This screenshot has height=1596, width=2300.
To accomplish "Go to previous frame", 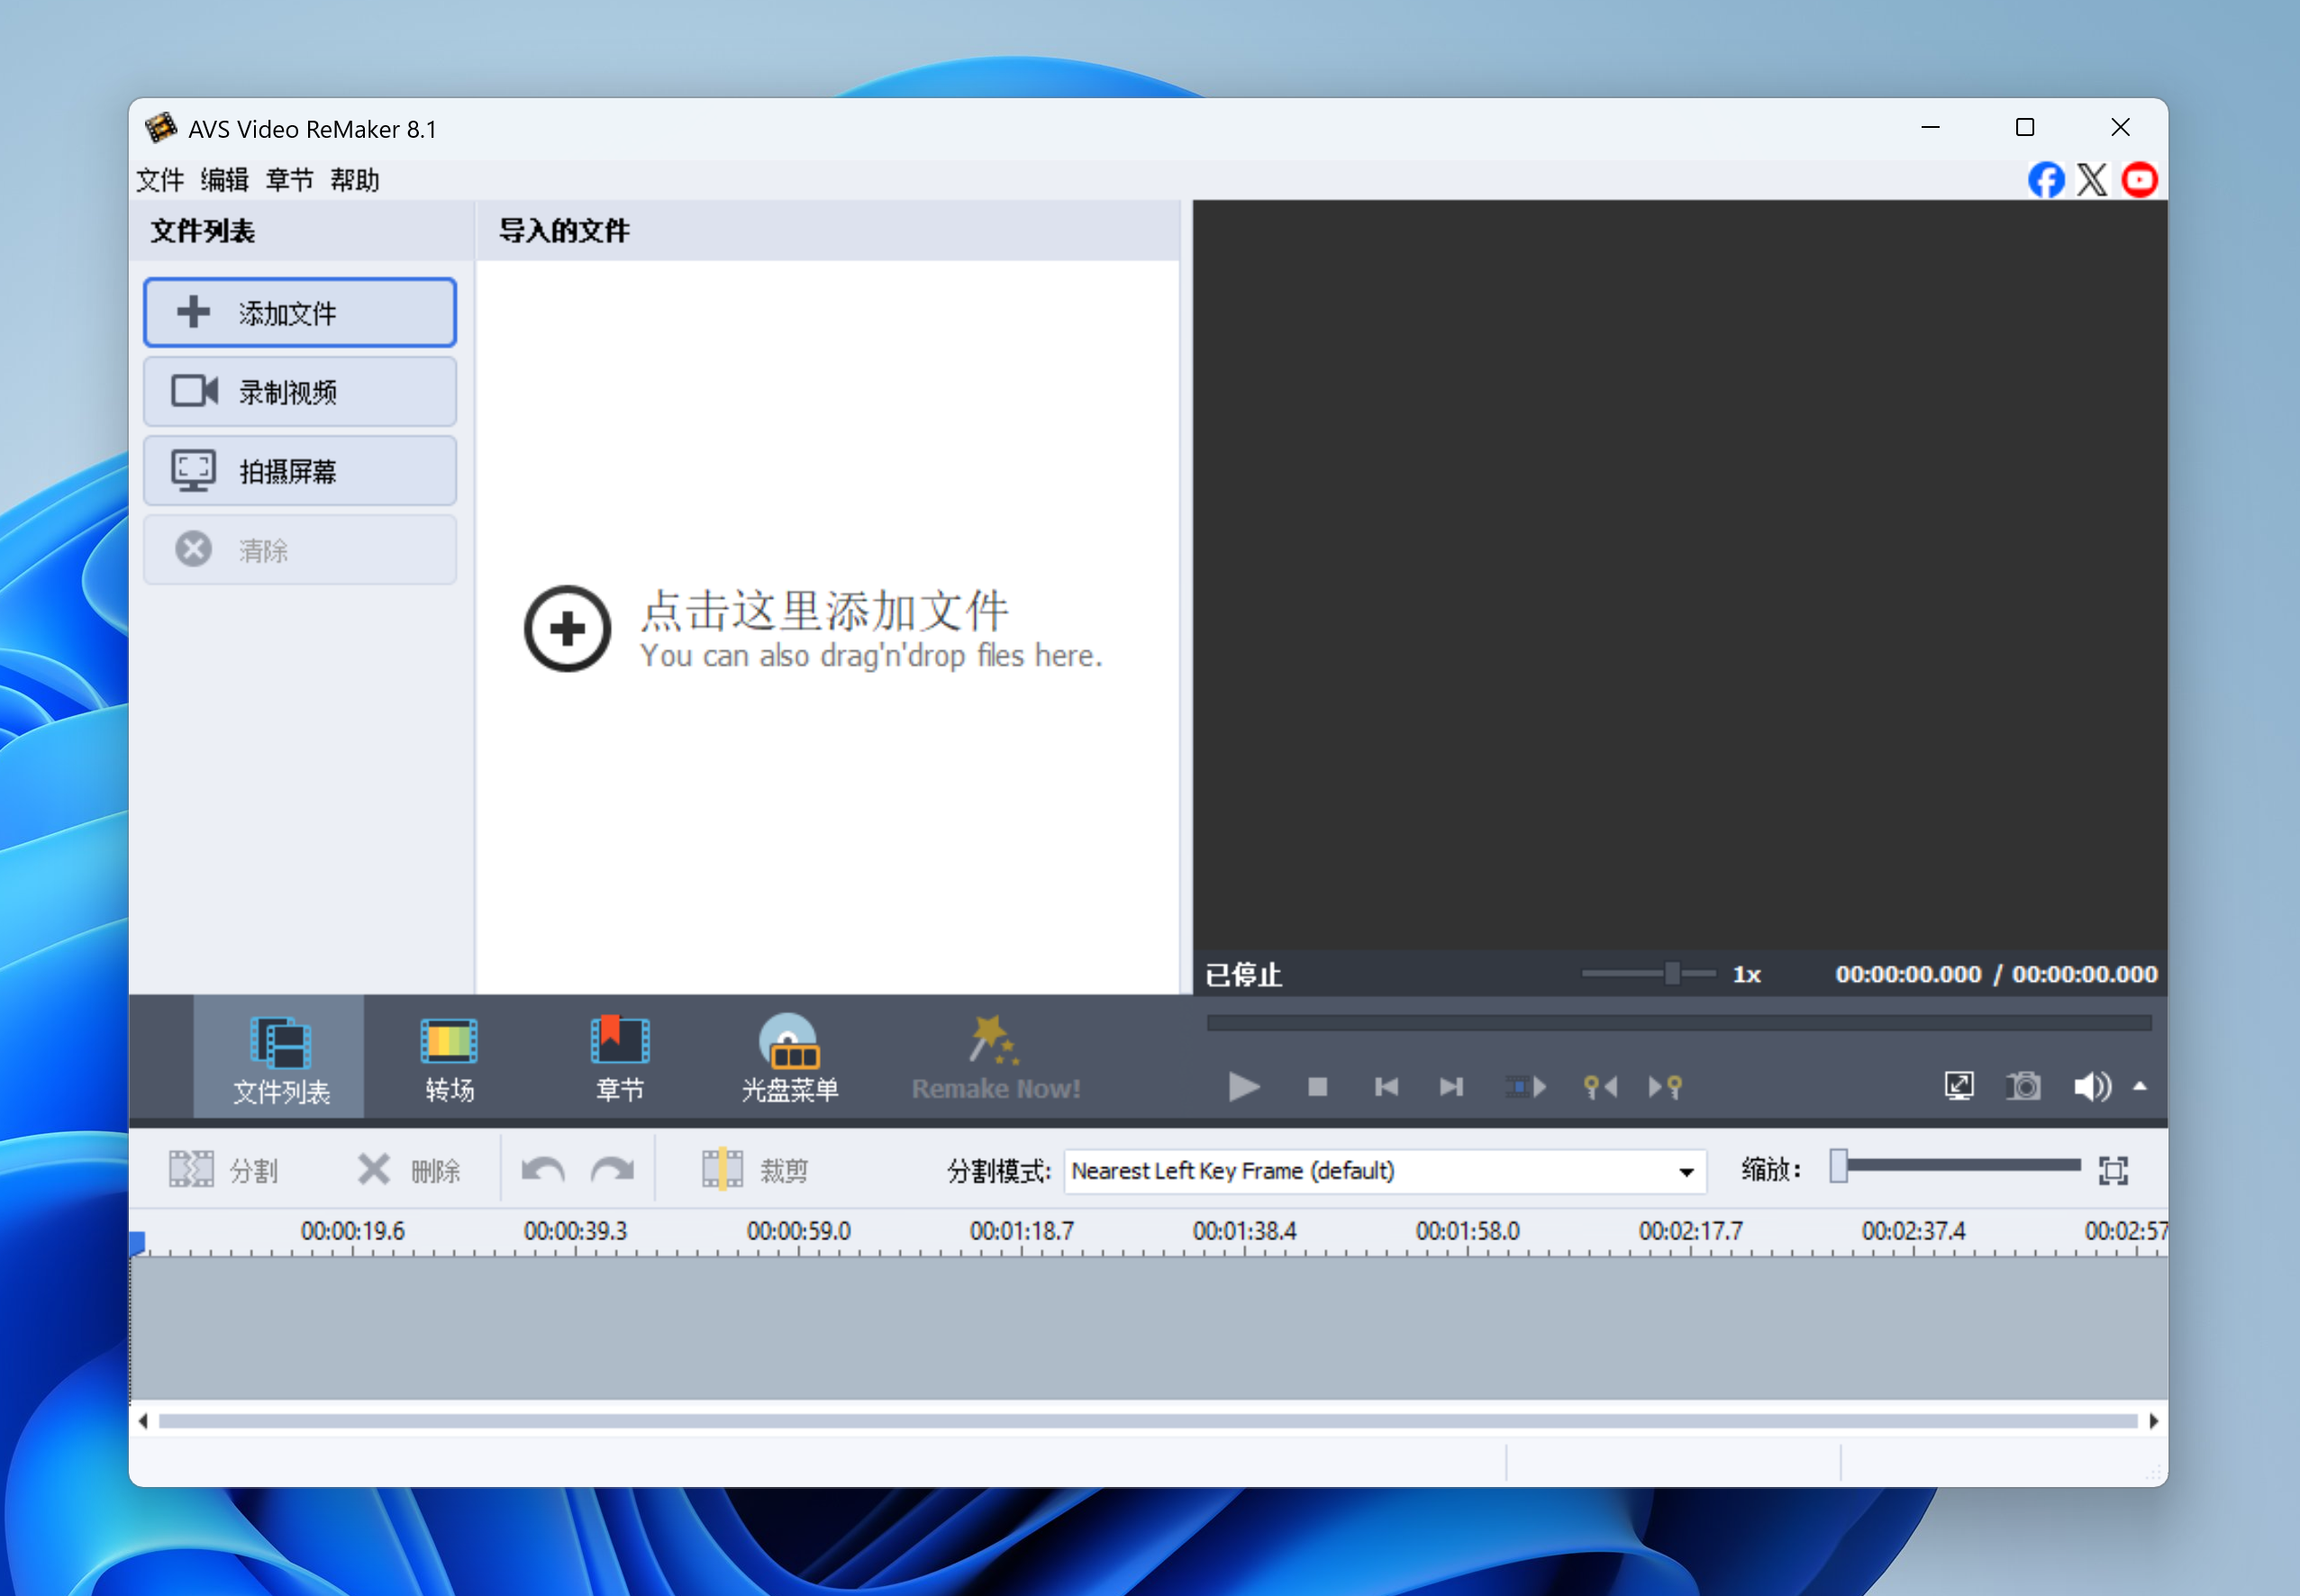I will (x=1386, y=1086).
